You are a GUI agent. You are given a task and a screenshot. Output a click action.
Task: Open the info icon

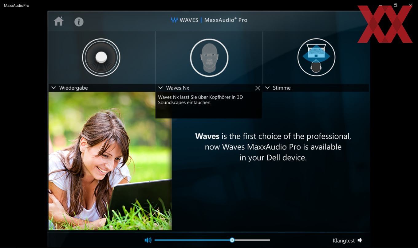point(79,22)
